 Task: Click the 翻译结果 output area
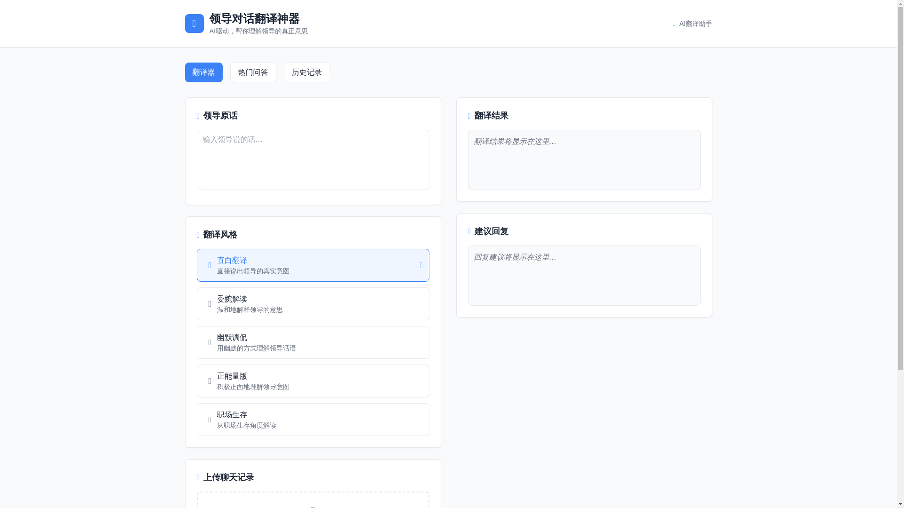pyautogui.click(x=584, y=160)
